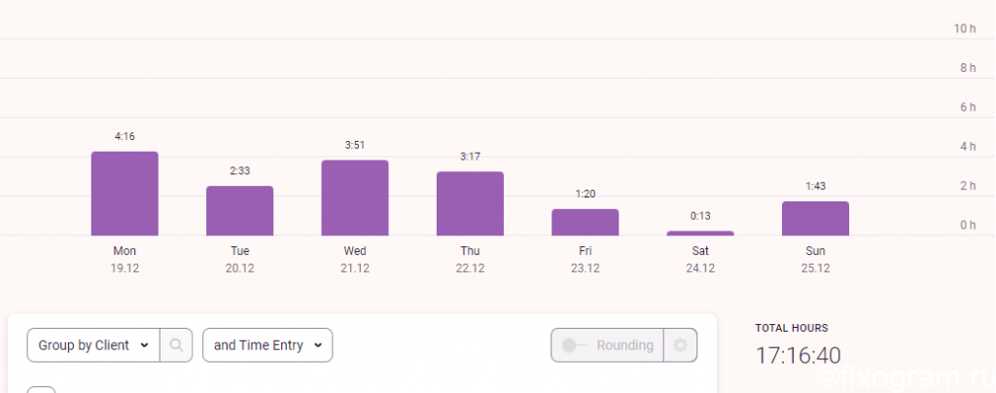
Task: Select the Friday 1:20 bar
Action: click(x=585, y=222)
